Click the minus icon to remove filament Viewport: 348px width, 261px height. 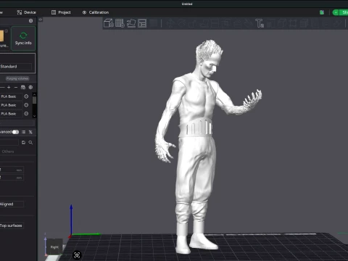click(x=16, y=87)
